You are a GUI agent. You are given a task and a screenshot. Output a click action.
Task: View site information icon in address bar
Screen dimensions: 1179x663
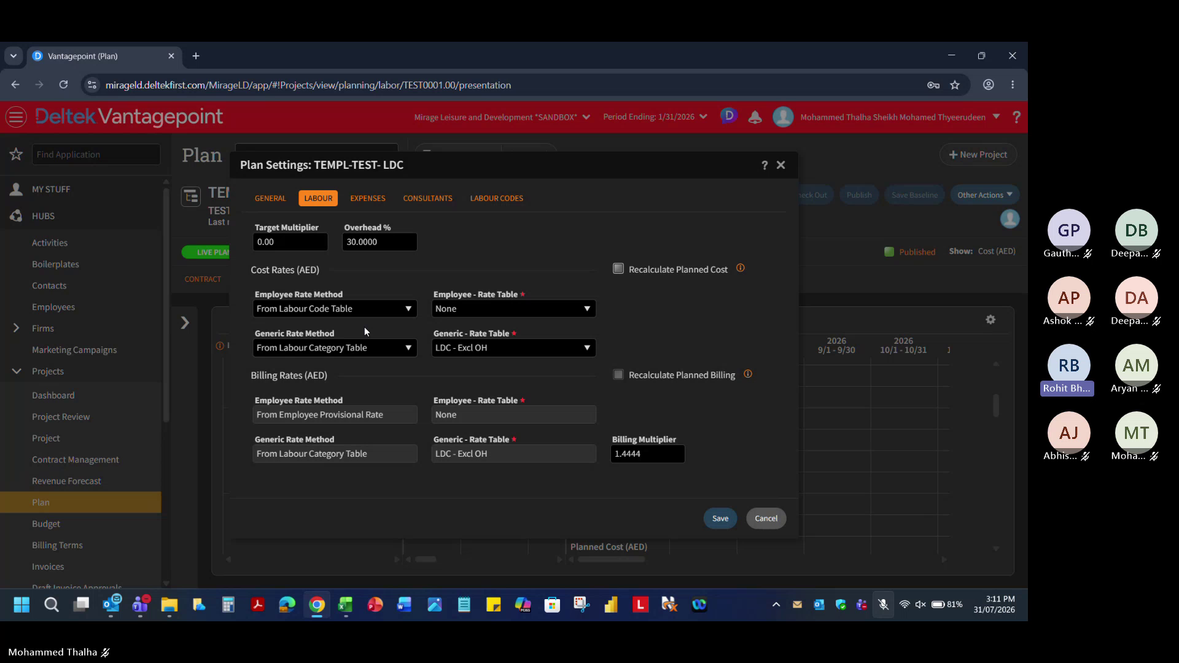(x=92, y=85)
